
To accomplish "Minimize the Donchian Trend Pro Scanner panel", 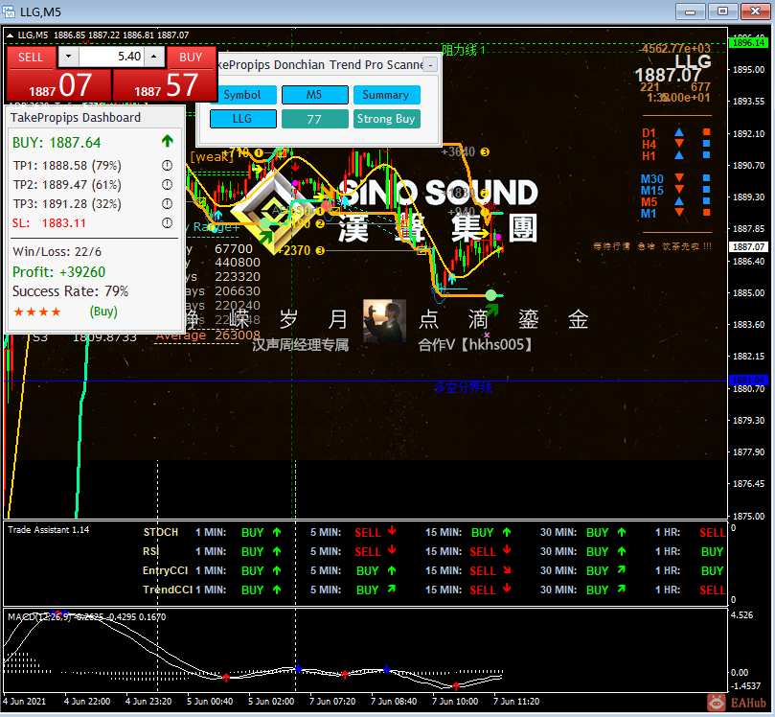I will [x=430, y=65].
